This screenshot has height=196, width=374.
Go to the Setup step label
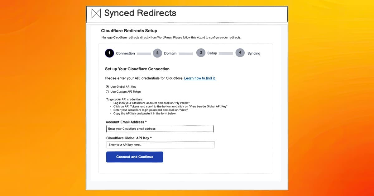coord(212,53)
